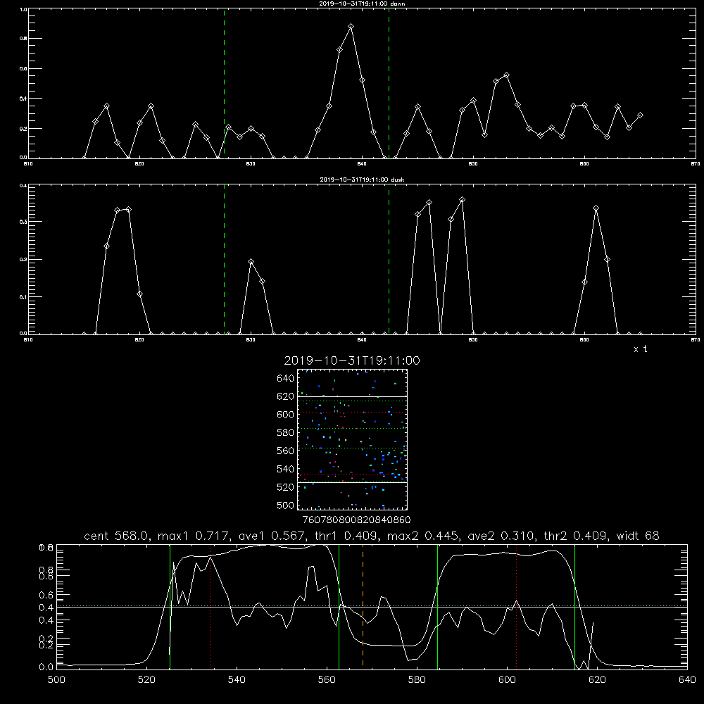704x704 pixels.
Task: Click right green dashed line in dawn plot
Action: click(389, 84)
